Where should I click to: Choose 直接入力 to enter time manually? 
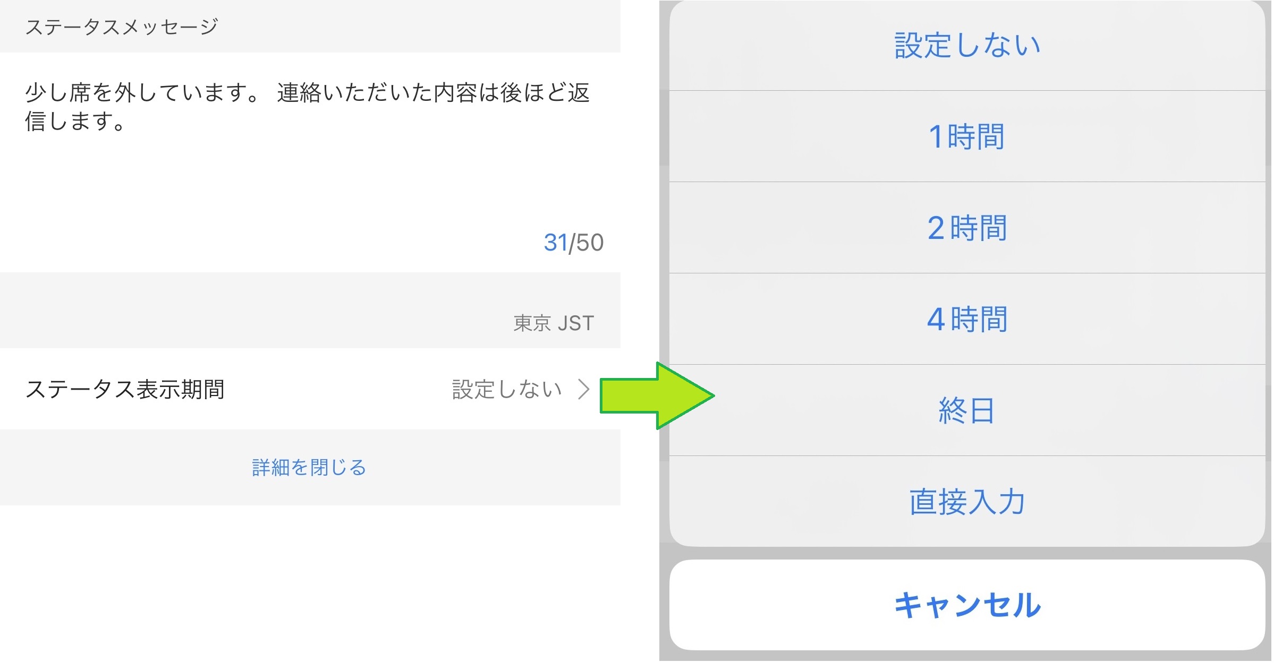point(966,502)
